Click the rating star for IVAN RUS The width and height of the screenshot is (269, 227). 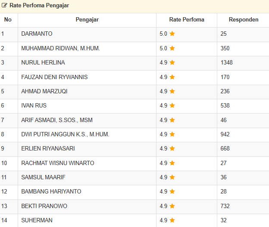[x=172, y=106]
